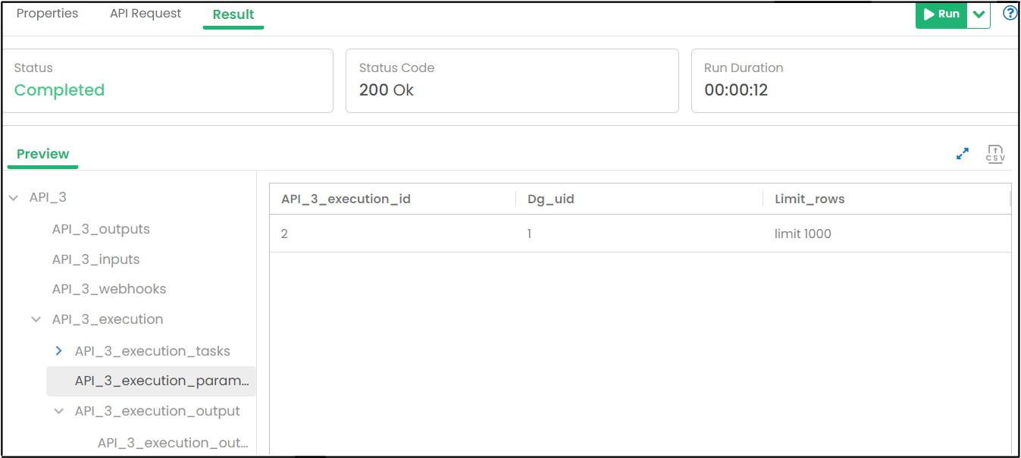Click the API_3_execution_id column header
This screenshot has height=458, width=1021.
pos(346,199)
